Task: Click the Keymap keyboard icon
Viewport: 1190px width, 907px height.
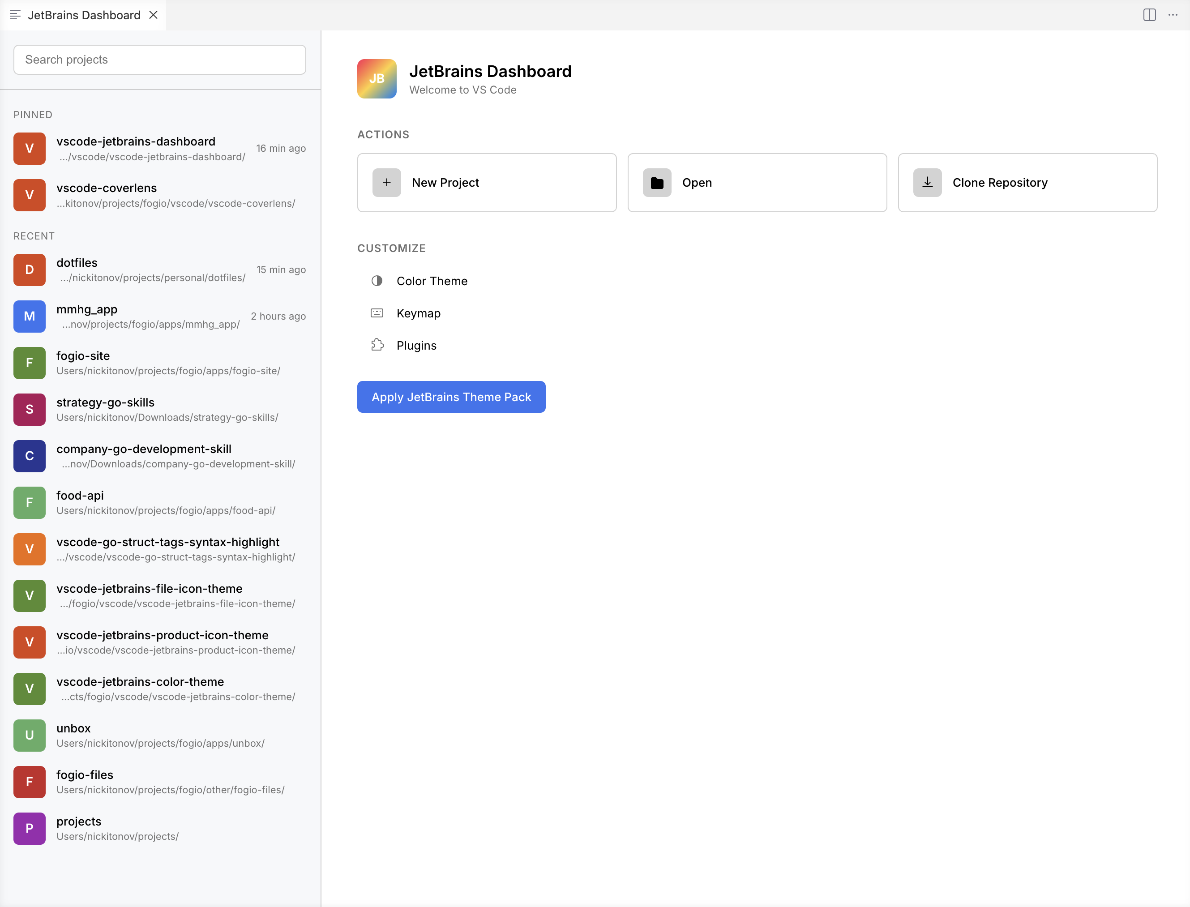Action: tap(377, 313)
